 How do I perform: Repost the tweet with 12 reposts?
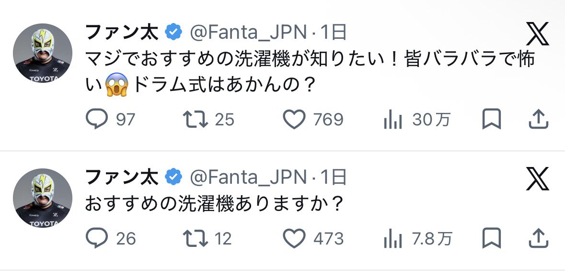[196, 238]
